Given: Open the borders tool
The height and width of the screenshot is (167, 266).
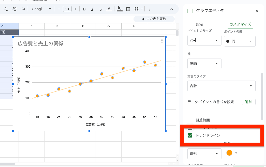Looking at the screenshot, I should coord(128,9).
